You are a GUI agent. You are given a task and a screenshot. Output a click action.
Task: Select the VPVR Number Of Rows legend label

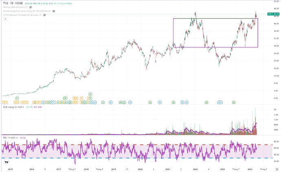coord(22,15)
